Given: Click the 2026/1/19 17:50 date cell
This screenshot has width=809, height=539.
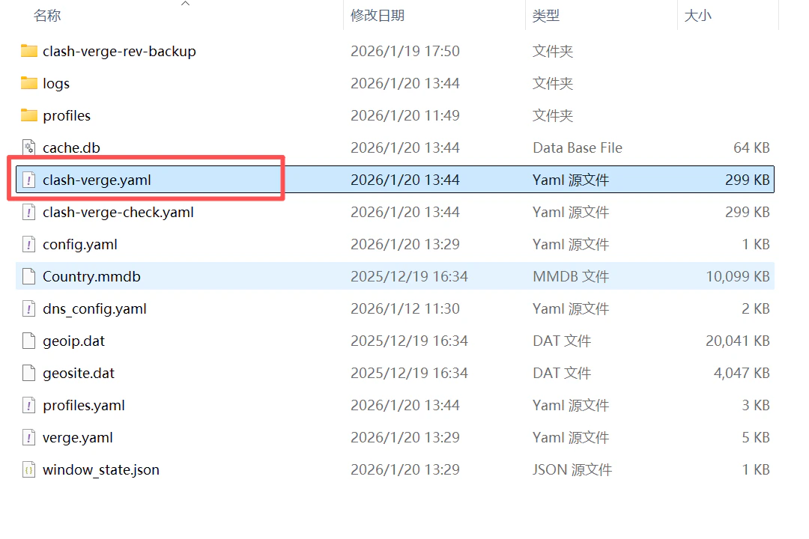Looking at the screenshot, I should pyautogui.click(x=405, y=51).
